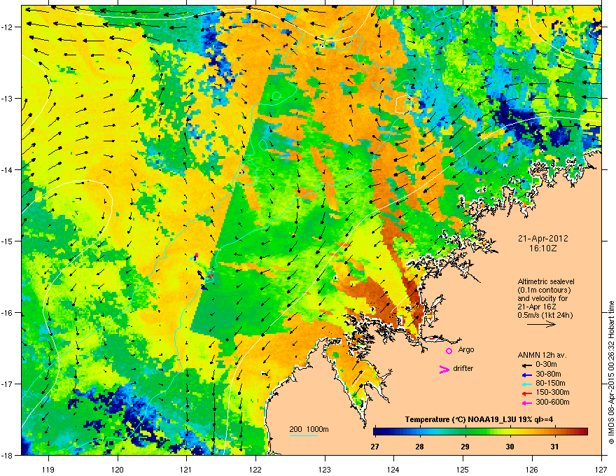Click the temperature color bar
This screenshot has height=476, width=616.
tap(480, 432)
